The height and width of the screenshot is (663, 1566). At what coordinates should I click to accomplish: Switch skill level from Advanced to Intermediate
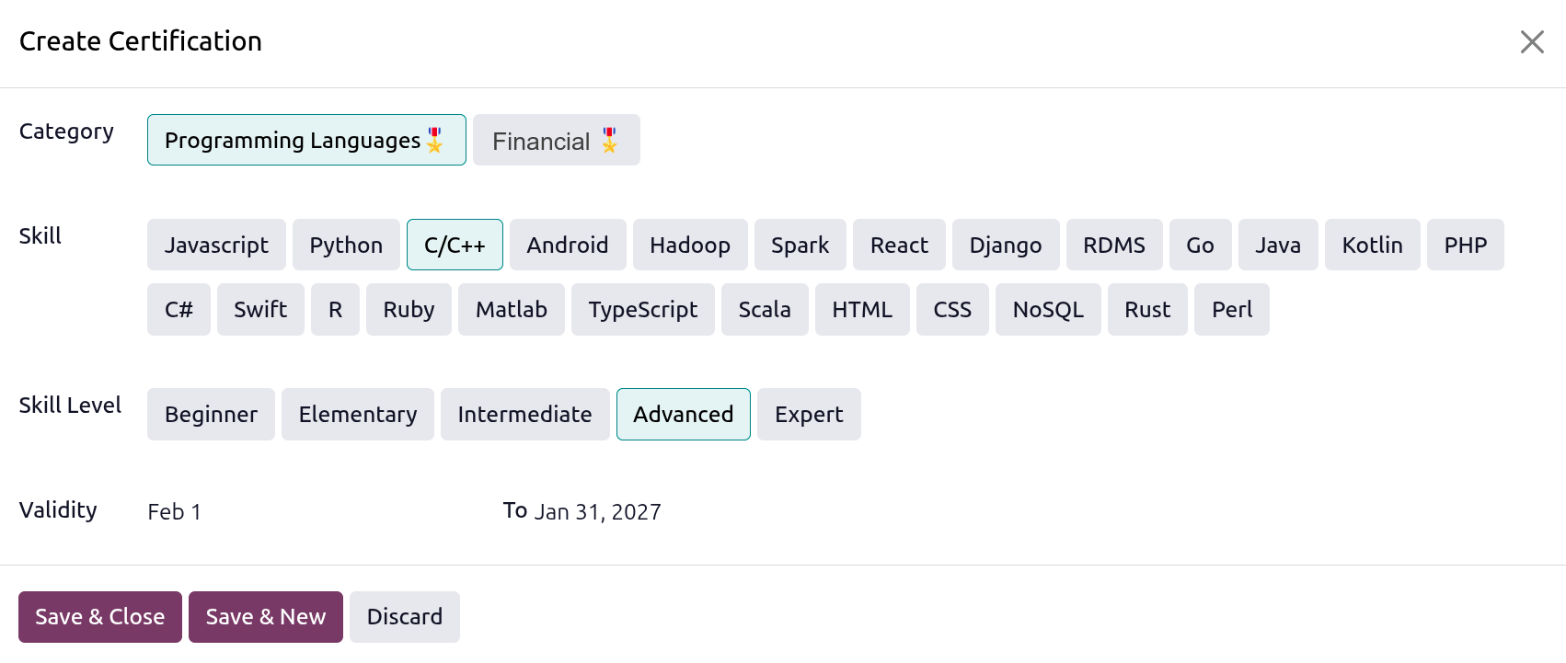(524, 414)
